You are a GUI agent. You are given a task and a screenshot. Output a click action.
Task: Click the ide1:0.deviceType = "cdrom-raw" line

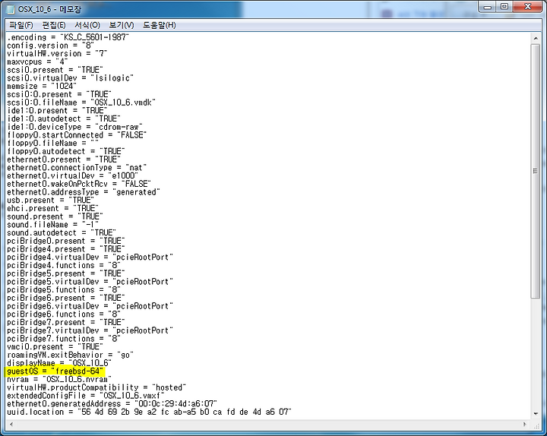point(74,127)
